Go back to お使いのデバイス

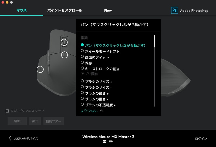(26, 138)
